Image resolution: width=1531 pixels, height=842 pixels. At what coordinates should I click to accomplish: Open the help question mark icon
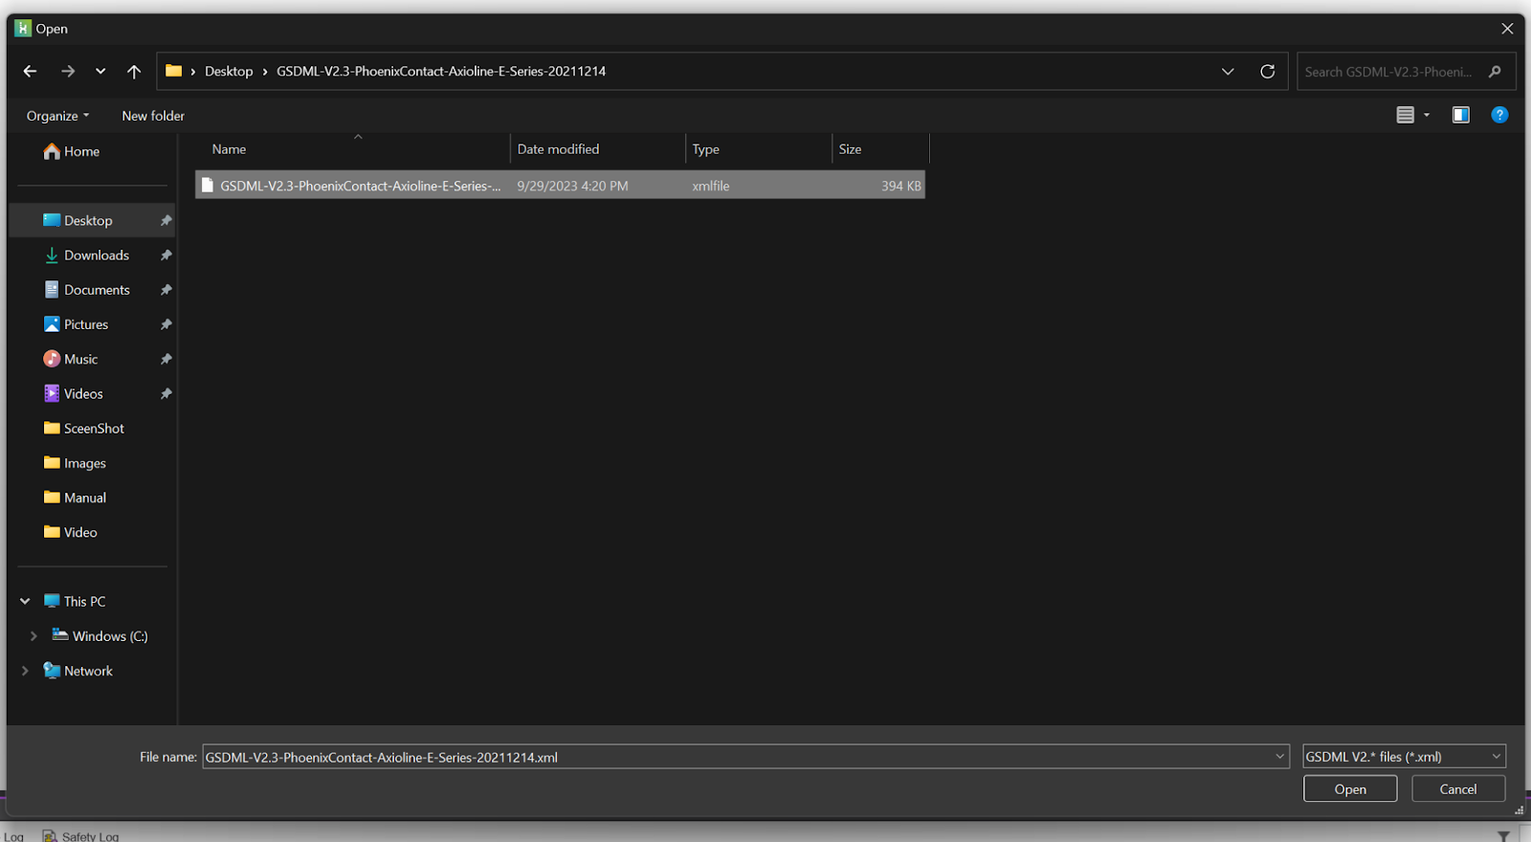1499,115
